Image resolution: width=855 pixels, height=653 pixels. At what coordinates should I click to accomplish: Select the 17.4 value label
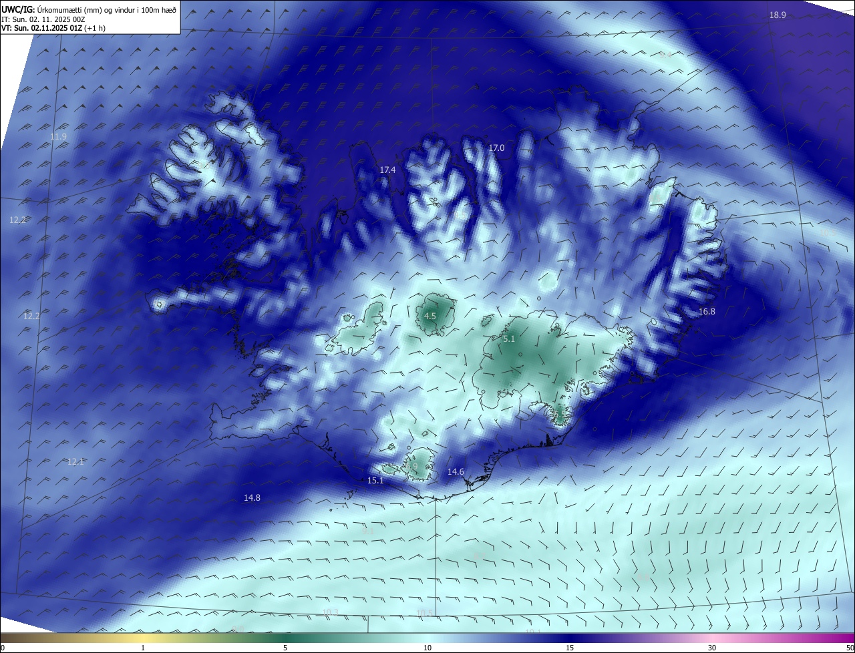387,170
